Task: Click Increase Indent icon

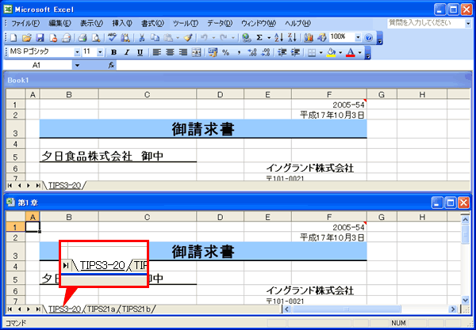Action: tap(295, 52)
